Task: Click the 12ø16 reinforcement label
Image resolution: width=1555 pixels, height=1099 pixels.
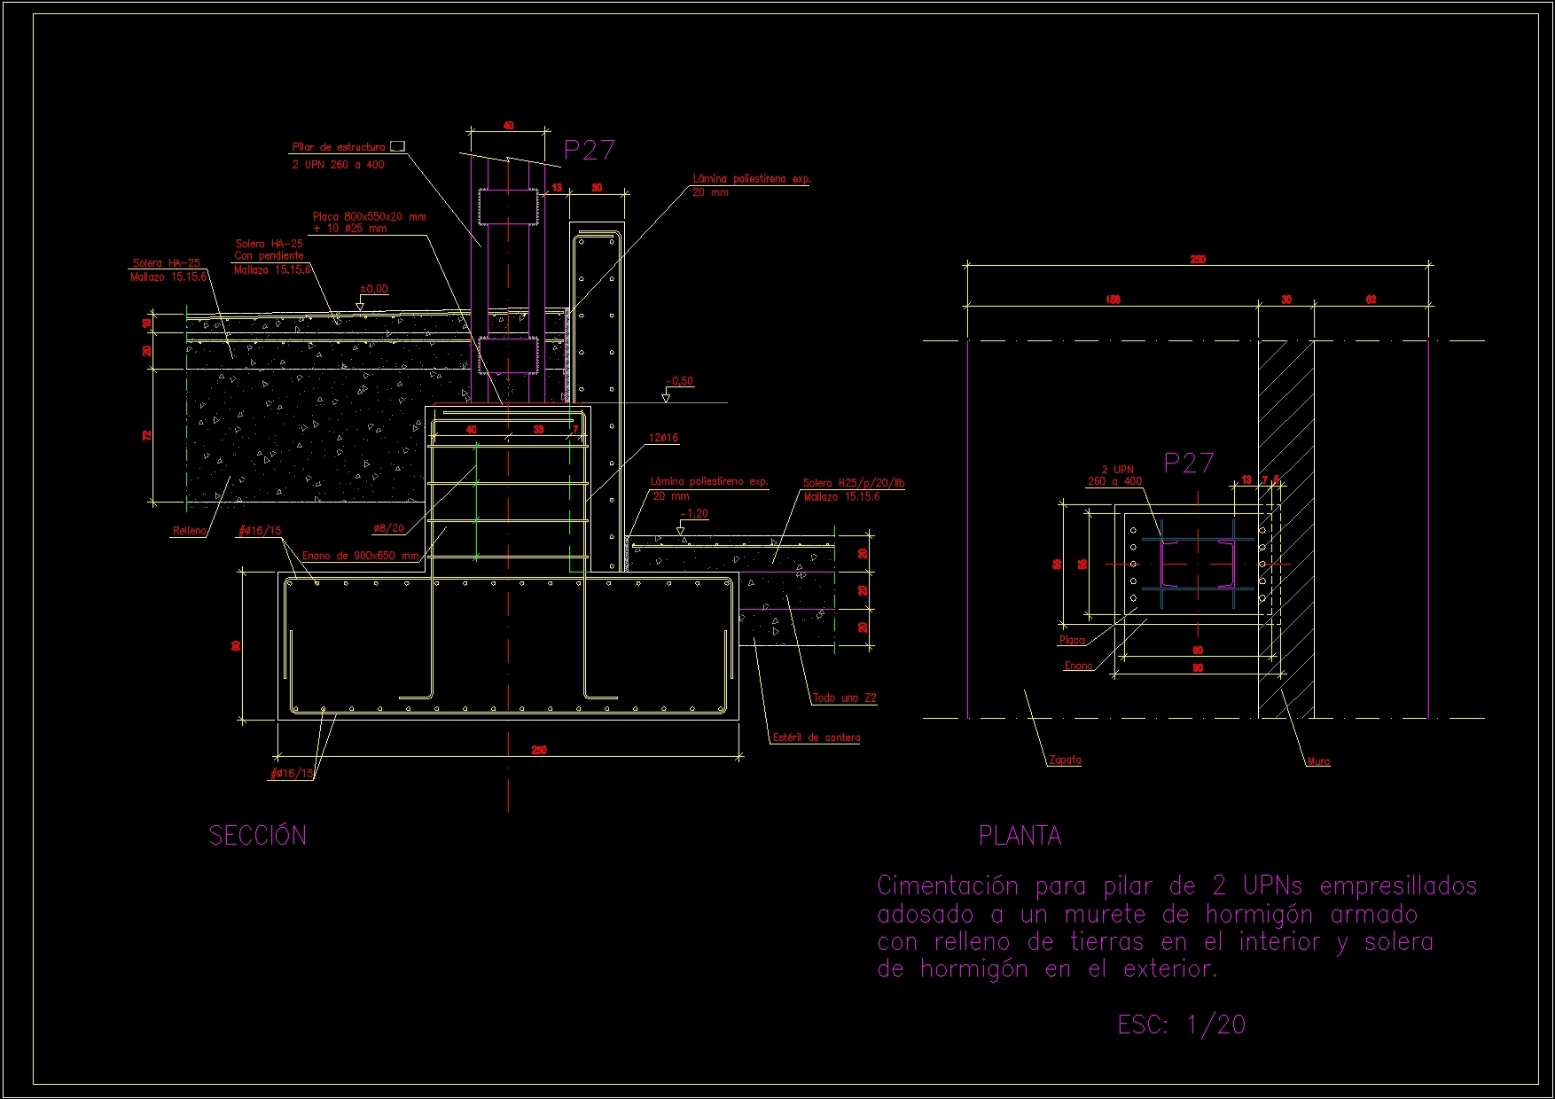Action: click(x=662, y=437)
